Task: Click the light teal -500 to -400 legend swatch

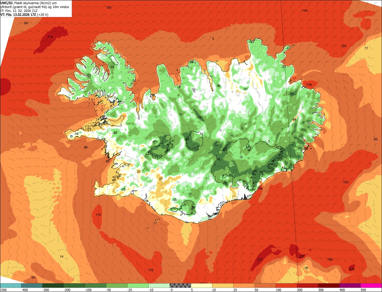Action: pyautogui.click(x=10, y=285)
